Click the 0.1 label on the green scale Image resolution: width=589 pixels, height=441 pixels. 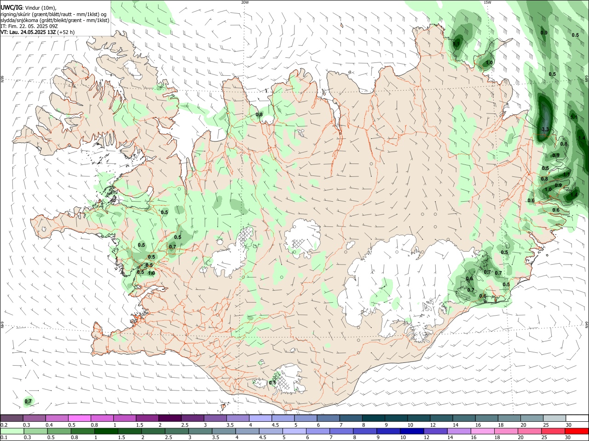pyautogui.click(x=4, y=437)
